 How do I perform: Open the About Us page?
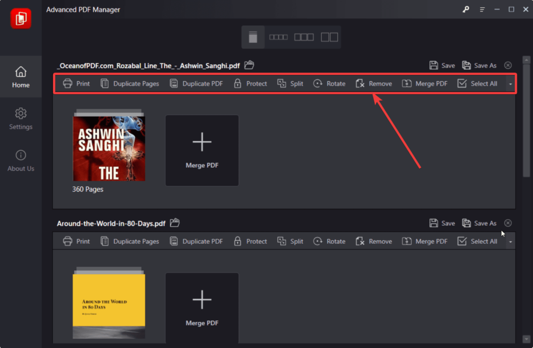click(21, 160)
